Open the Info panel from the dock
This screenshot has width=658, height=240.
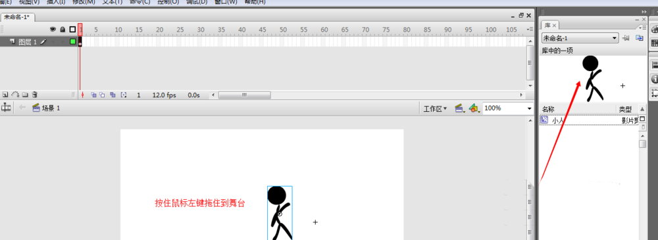point(654,79)
